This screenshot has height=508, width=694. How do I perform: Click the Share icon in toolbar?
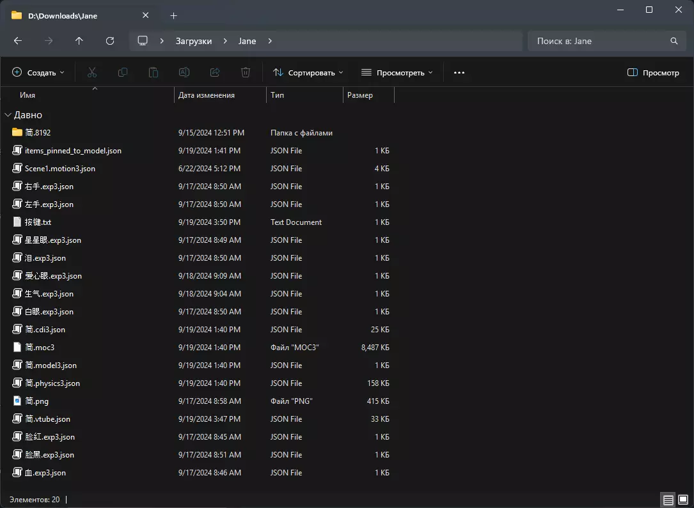(215, 73)
